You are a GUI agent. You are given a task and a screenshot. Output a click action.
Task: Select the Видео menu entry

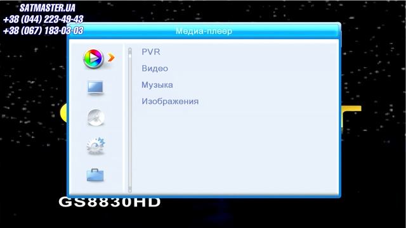(x=155, y=68)
